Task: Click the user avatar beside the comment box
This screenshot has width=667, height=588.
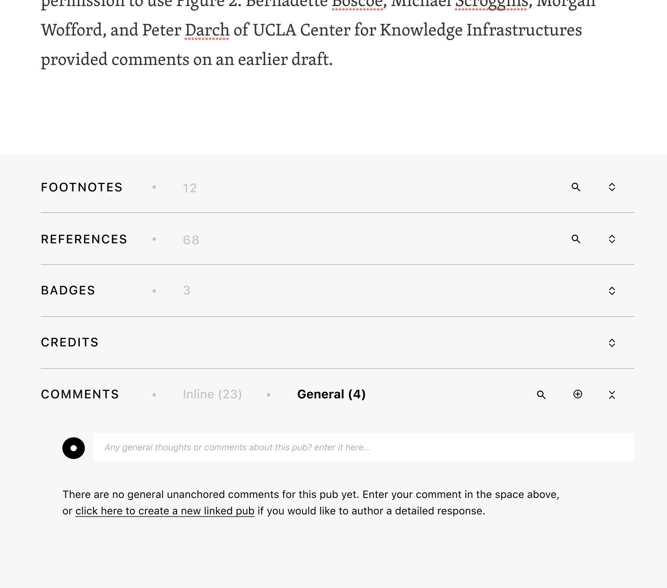Action: click(x=73, y=448)
